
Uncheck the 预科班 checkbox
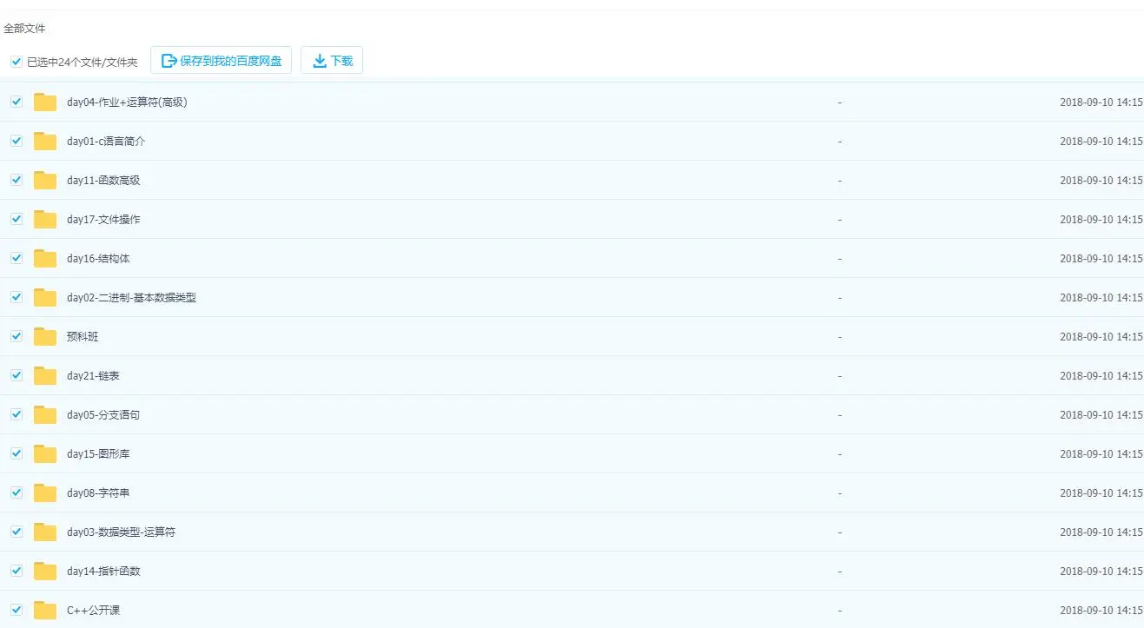17,336
